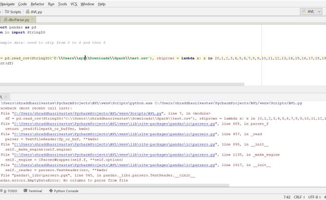Image resolution: width=326 pixels, height=200 pixels.
Task: Open the VCS menu
Action: tap(74, 4)
